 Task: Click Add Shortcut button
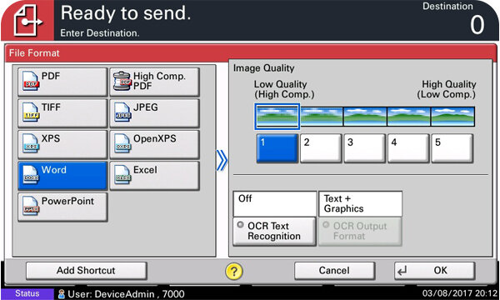(87, 271)
